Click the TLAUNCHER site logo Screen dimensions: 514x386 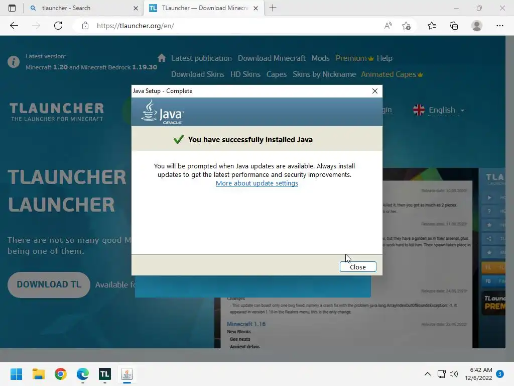(57, 112)
